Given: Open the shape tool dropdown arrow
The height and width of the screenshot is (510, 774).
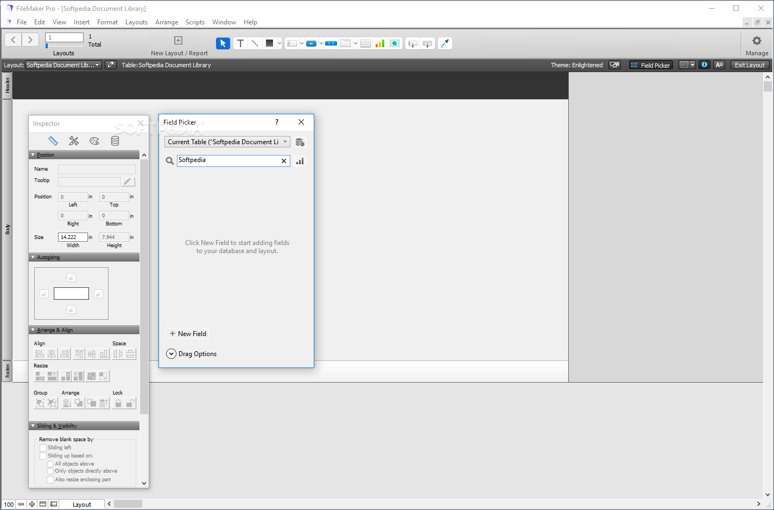Looking at the screenshot, I should coord(280,43).
